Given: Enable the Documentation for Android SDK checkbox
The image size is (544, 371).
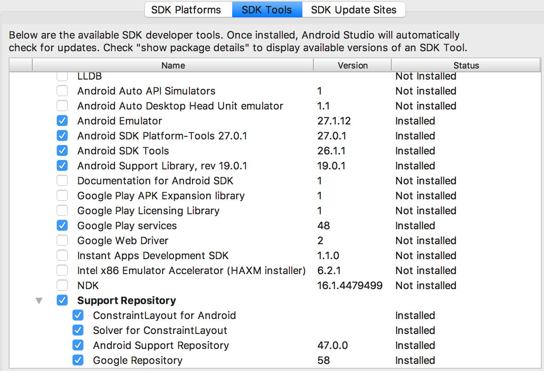Looking at the screenshot, I should coord(62,181).
